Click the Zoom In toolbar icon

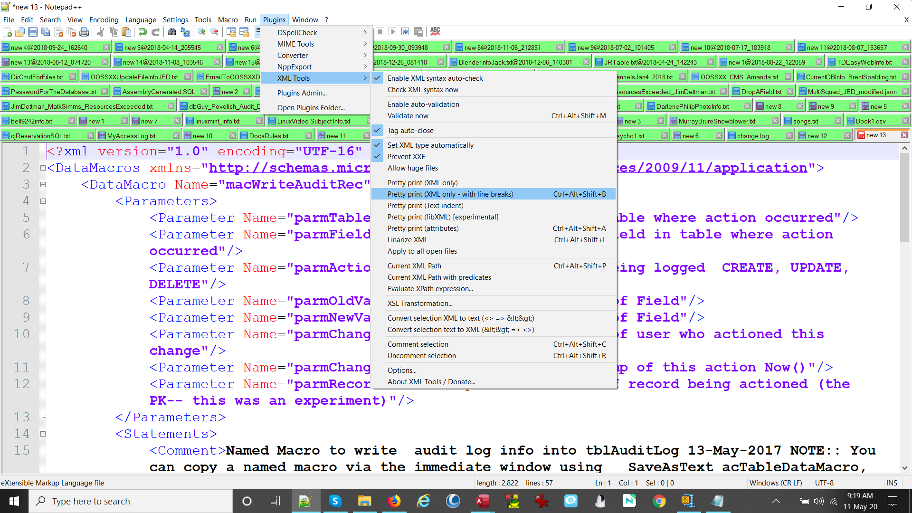point(202,32)
